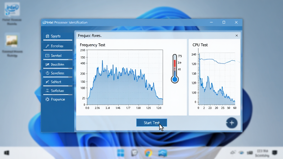
Task: Open the taskbar clock and date
Action: coord(263,153)
